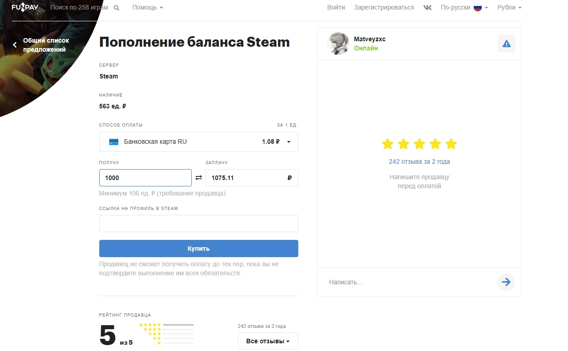Open the Рубли currency dropdown
Screen dimensions: 568x351
tap(509, 8)
